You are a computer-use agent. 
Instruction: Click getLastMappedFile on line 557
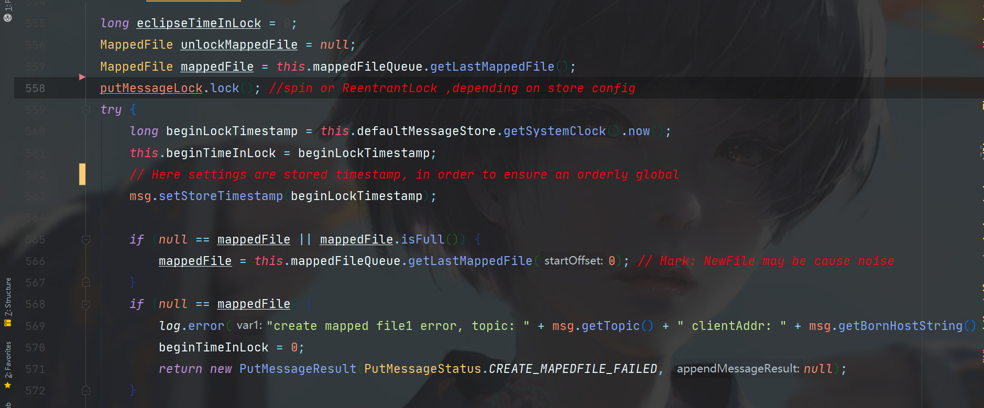(x=492, y=67)
